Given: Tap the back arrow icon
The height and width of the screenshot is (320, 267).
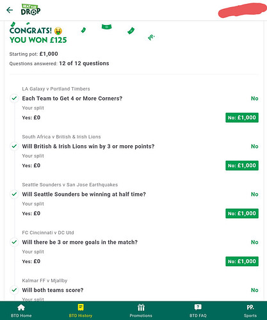Looking at the screenshot, I should point(10,10).
